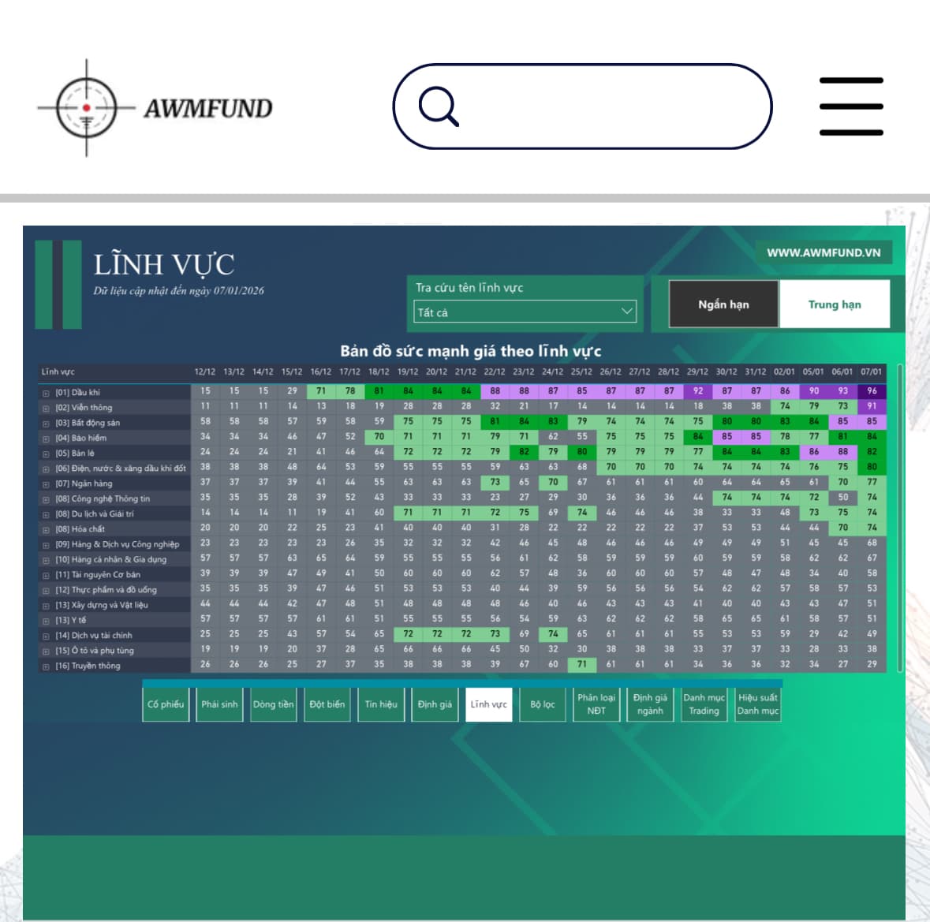This screenshot has width=930, height=922.
Task: Select the purple 96 cell for Dầu khí
Action: pos(872,391)
